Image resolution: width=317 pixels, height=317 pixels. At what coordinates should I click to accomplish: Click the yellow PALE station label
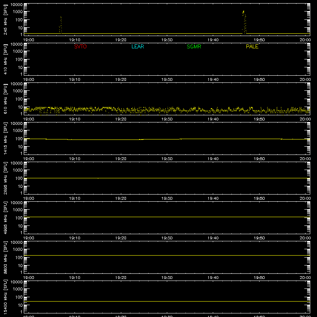[x=252, y=46]
